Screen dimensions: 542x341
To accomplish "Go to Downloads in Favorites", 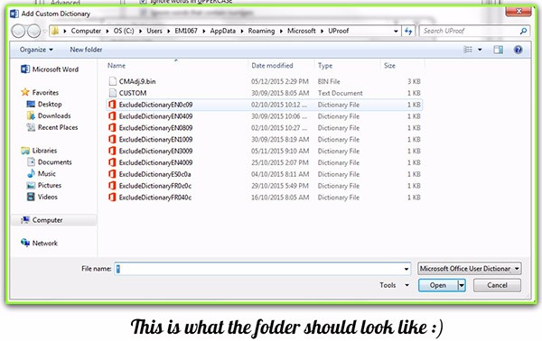I will [49, 115].
